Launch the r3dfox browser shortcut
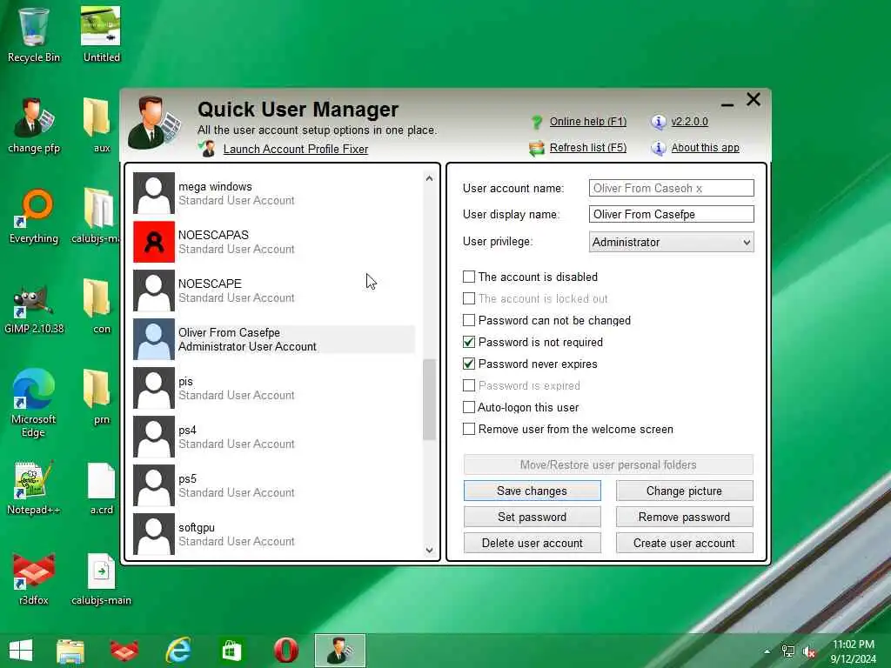 (x=34, y=578)
